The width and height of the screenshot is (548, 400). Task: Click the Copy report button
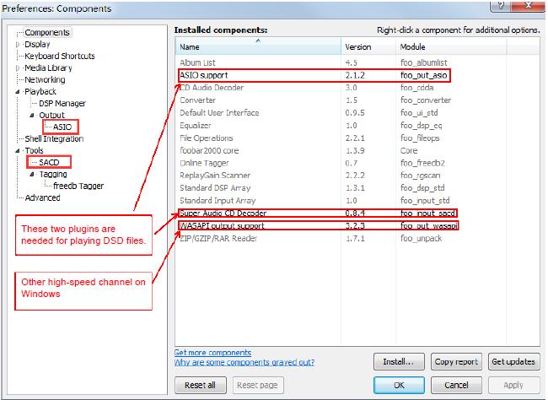coord(456,361)
